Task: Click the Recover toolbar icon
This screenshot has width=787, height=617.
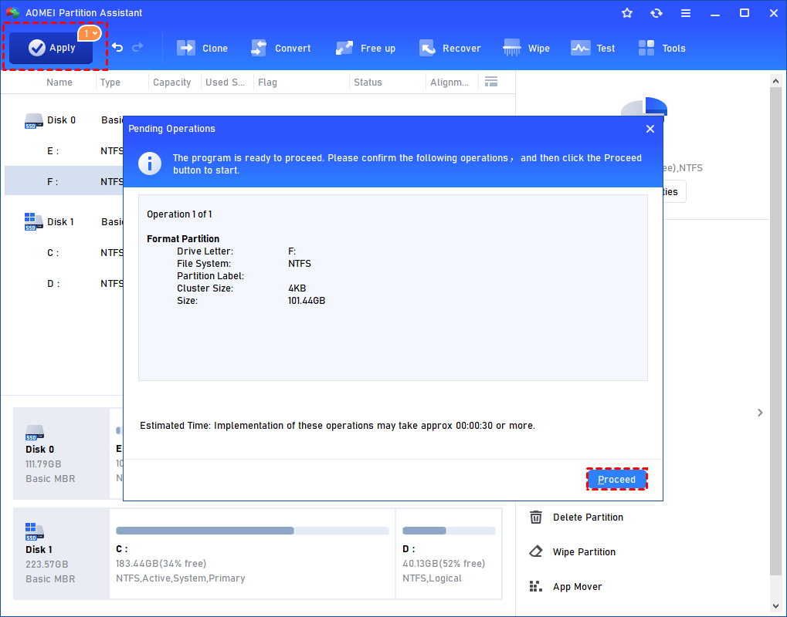Action: pyautogui.click(x=427, y=48)
